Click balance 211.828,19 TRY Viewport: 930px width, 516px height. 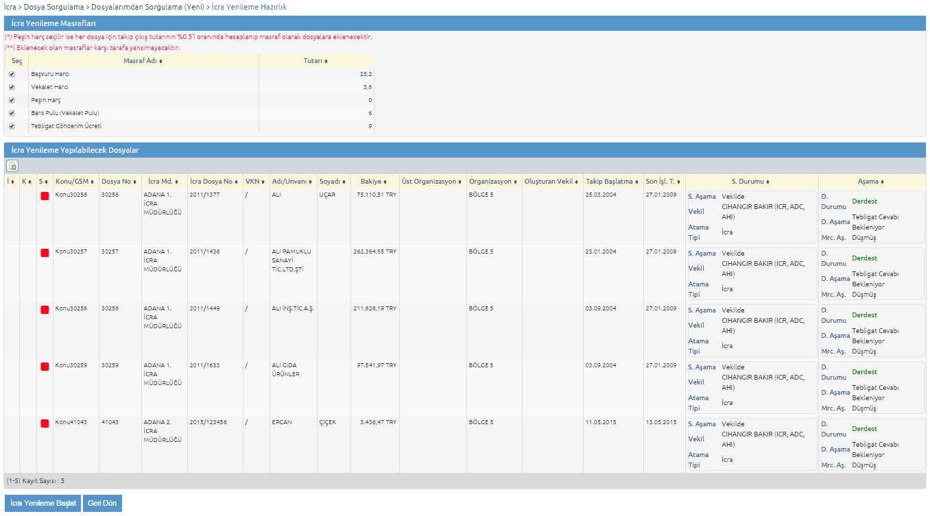(x=375, y=308)
